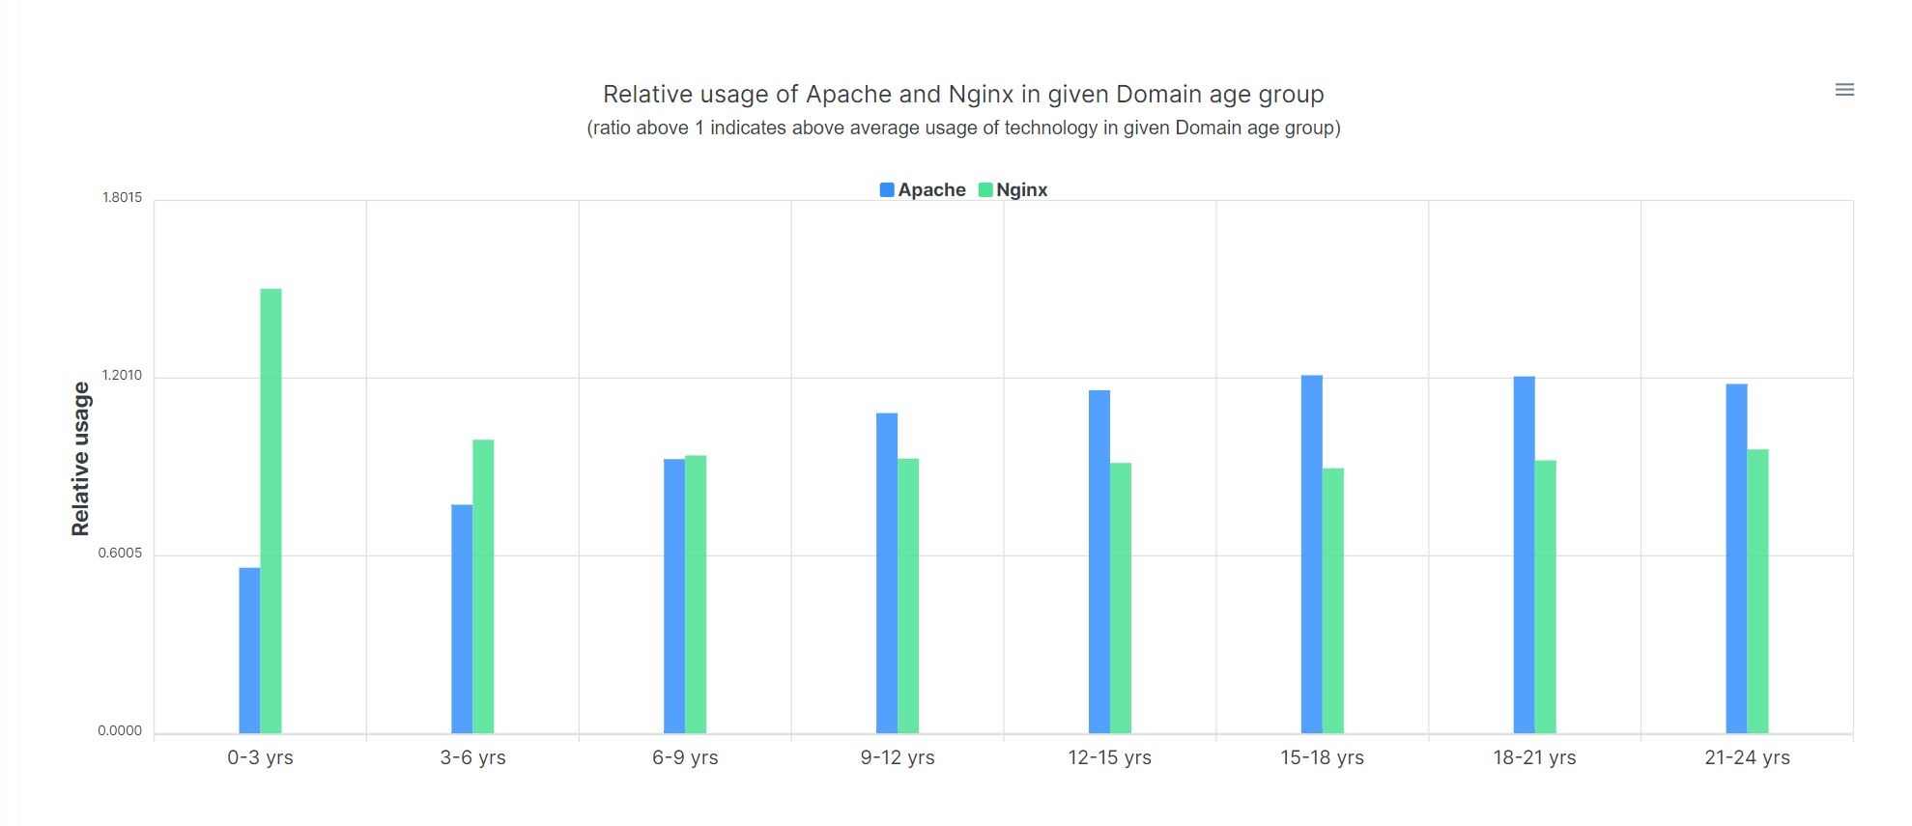
Task: Click the "0-3 yrs" axis label
Action: coord(261,758)
